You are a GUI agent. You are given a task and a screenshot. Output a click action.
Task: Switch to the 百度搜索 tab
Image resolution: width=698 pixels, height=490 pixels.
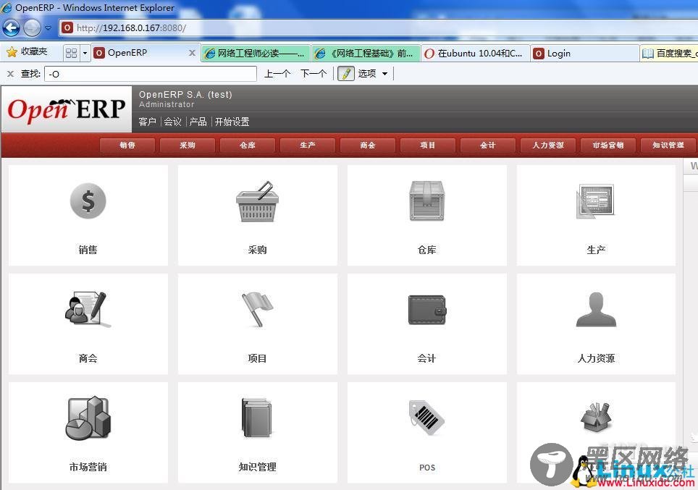(669, 54)
